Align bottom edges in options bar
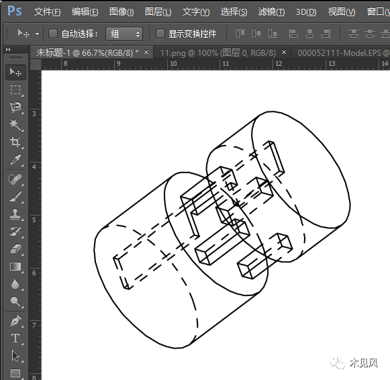Image resolution: width=390 pixels, height=380 pixels. pos(273,34)
